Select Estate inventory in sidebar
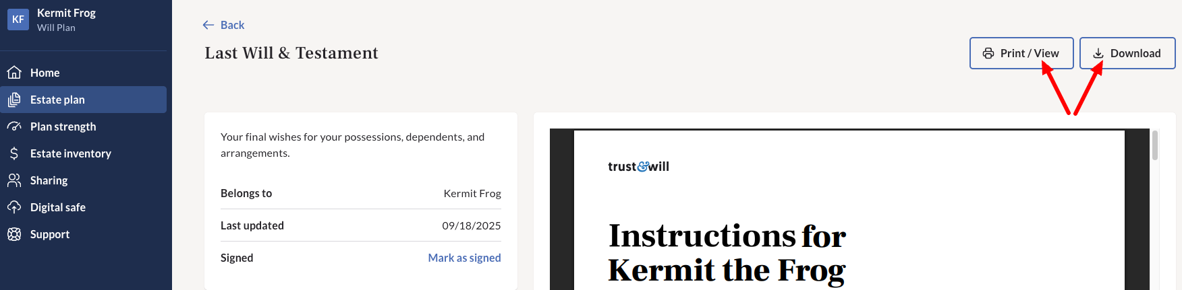The height and width of the screenshot is (290, 1182). point(70,153)
